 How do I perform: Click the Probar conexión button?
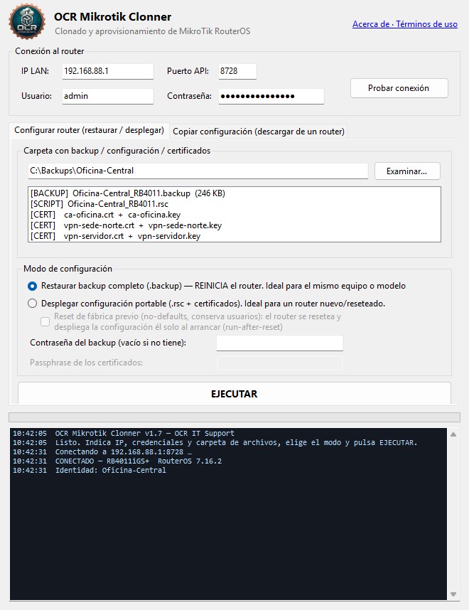click(399, 88)
